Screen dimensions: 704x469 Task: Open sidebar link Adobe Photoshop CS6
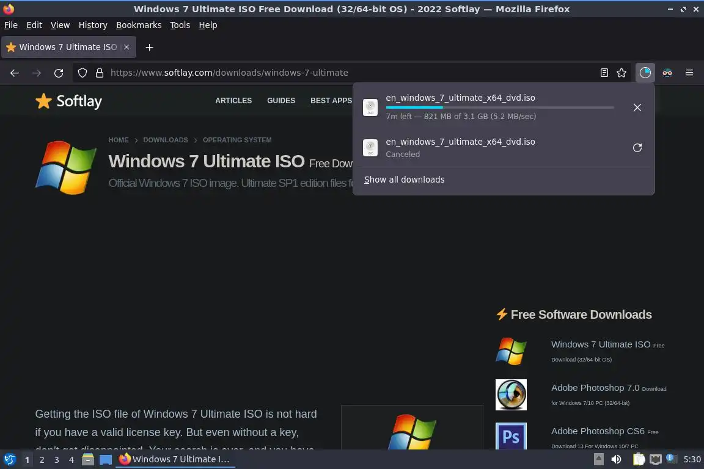pyautogui.click(x=598, y=431)
